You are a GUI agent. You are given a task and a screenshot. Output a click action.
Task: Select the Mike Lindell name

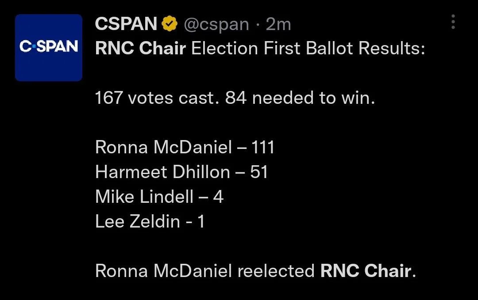point(144,197)
